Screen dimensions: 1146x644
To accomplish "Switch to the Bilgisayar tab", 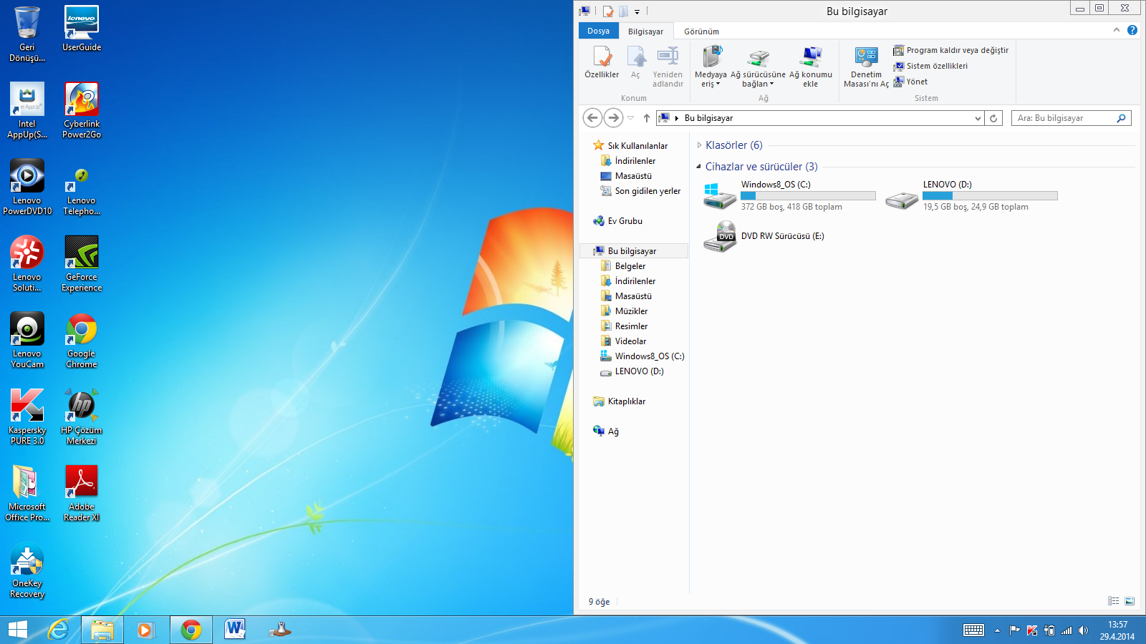I will tap(645, 31).
